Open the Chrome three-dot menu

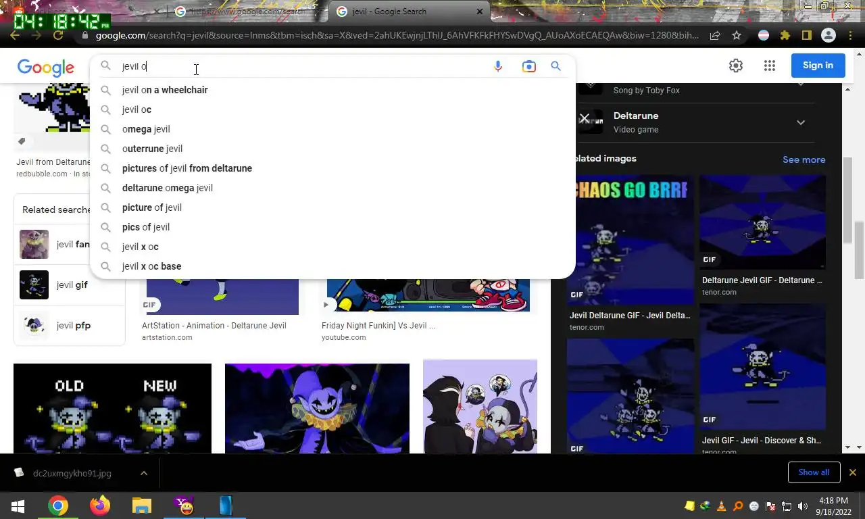point(851,36)
